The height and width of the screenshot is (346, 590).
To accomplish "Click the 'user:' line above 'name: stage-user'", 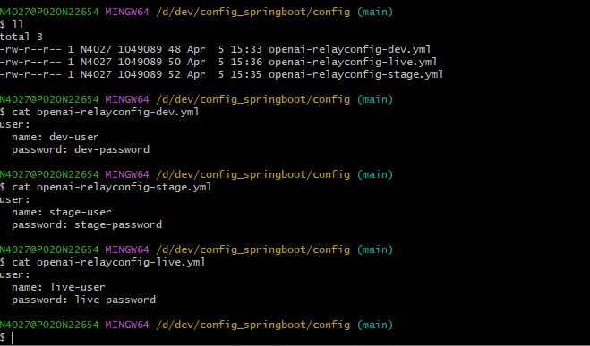I will pyautogui.click(x=14, y=200).
